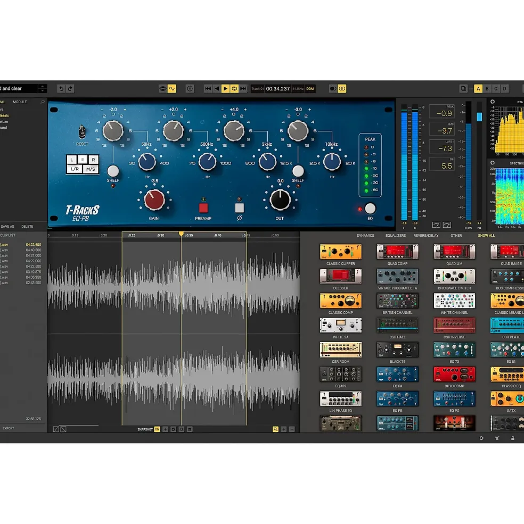Click the left meter mode icon
This screenshot has width=524, height=524.
tap(436, 225)
